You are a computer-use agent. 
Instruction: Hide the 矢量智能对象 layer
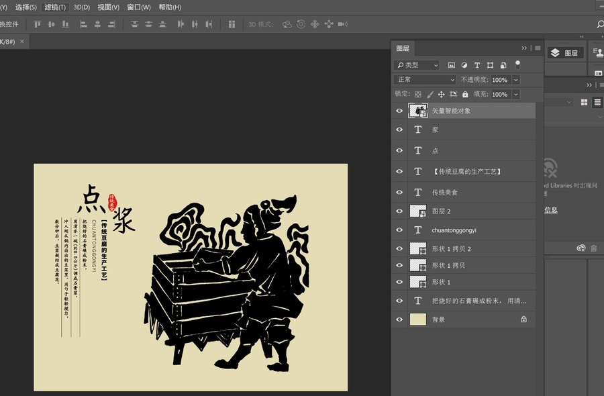pyautogui.click(x=399, y=111)
